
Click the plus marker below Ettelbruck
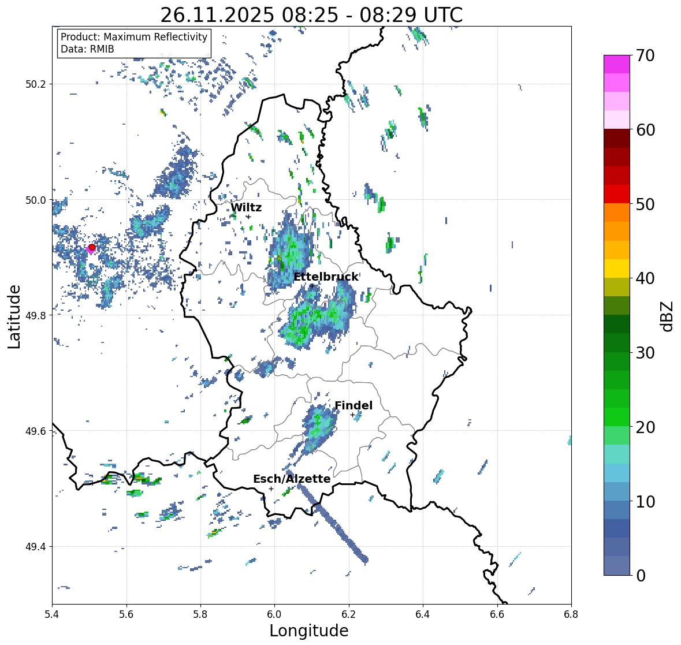[312, 286]
